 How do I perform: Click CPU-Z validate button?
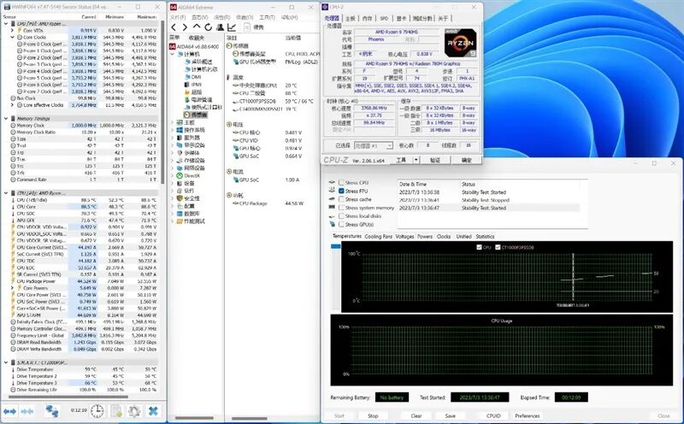point(435,160)
